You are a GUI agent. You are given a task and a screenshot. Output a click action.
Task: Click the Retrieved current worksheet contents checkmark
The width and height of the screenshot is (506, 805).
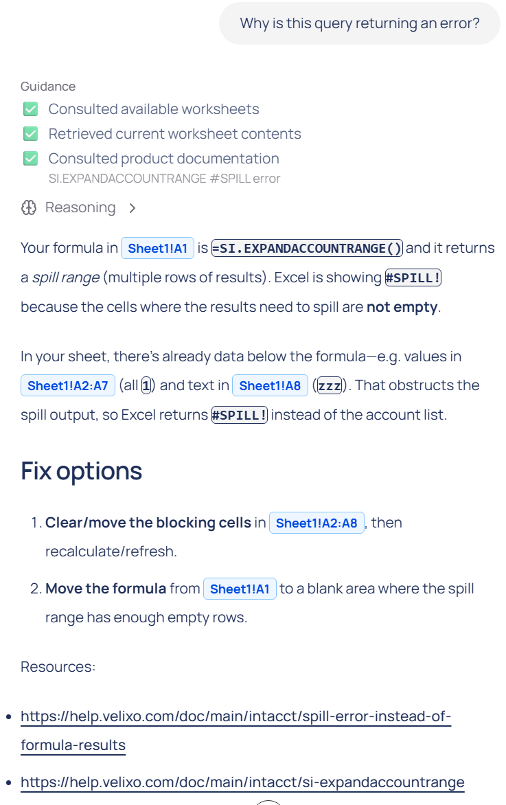pos(30,134)
